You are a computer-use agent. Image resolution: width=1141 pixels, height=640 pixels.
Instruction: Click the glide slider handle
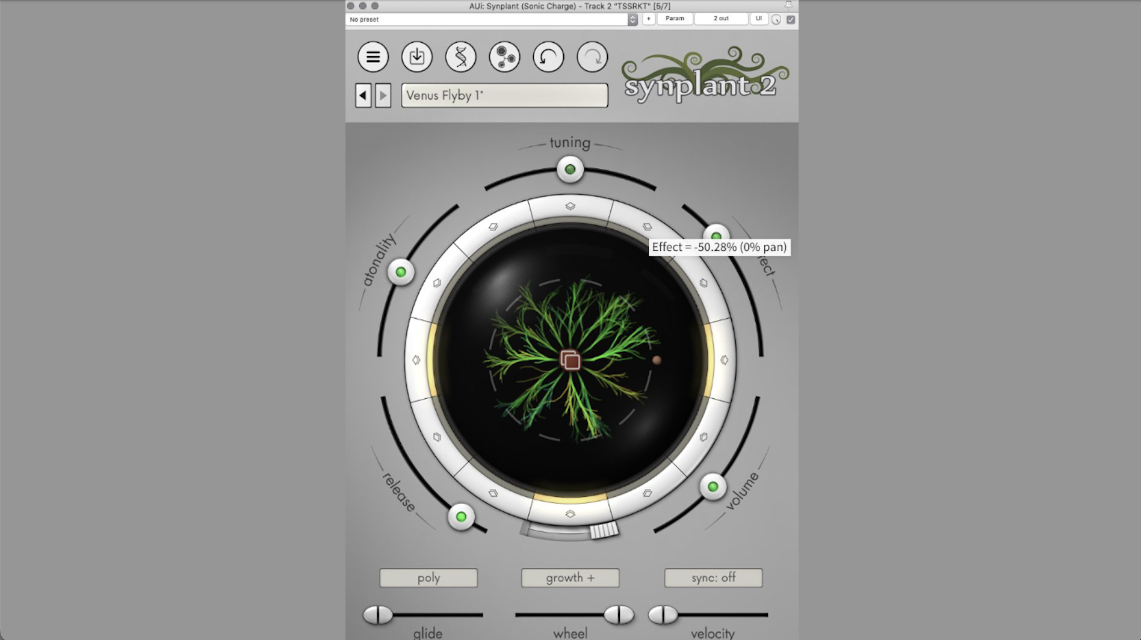click(x=378, y=615)
